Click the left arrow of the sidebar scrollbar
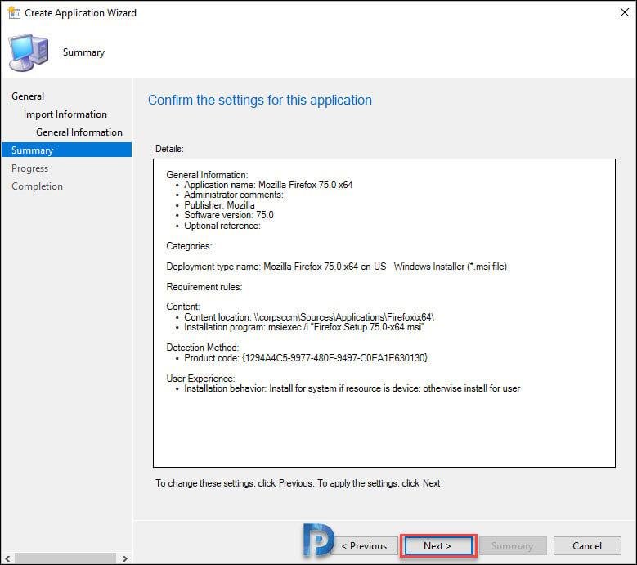Image resolution: width=637 pixels, height=565 pixels. 7,558
